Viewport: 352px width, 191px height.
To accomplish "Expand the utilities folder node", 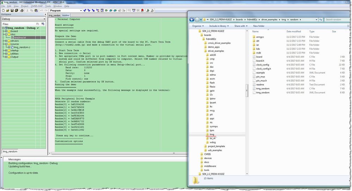I will [x=6, y=53].
